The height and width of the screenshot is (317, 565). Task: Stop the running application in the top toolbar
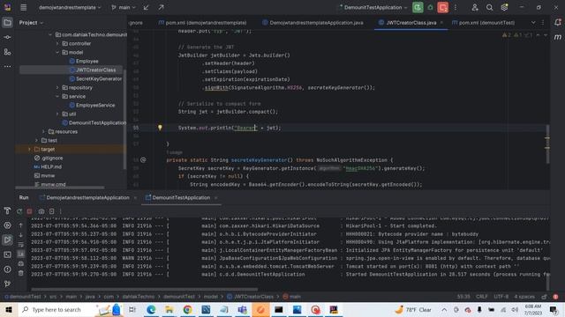point(443,7)
